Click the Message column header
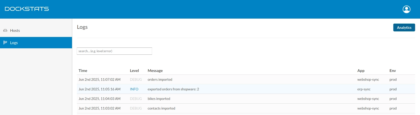The height and width of the screenshot is (115, 420). [155, 71]
